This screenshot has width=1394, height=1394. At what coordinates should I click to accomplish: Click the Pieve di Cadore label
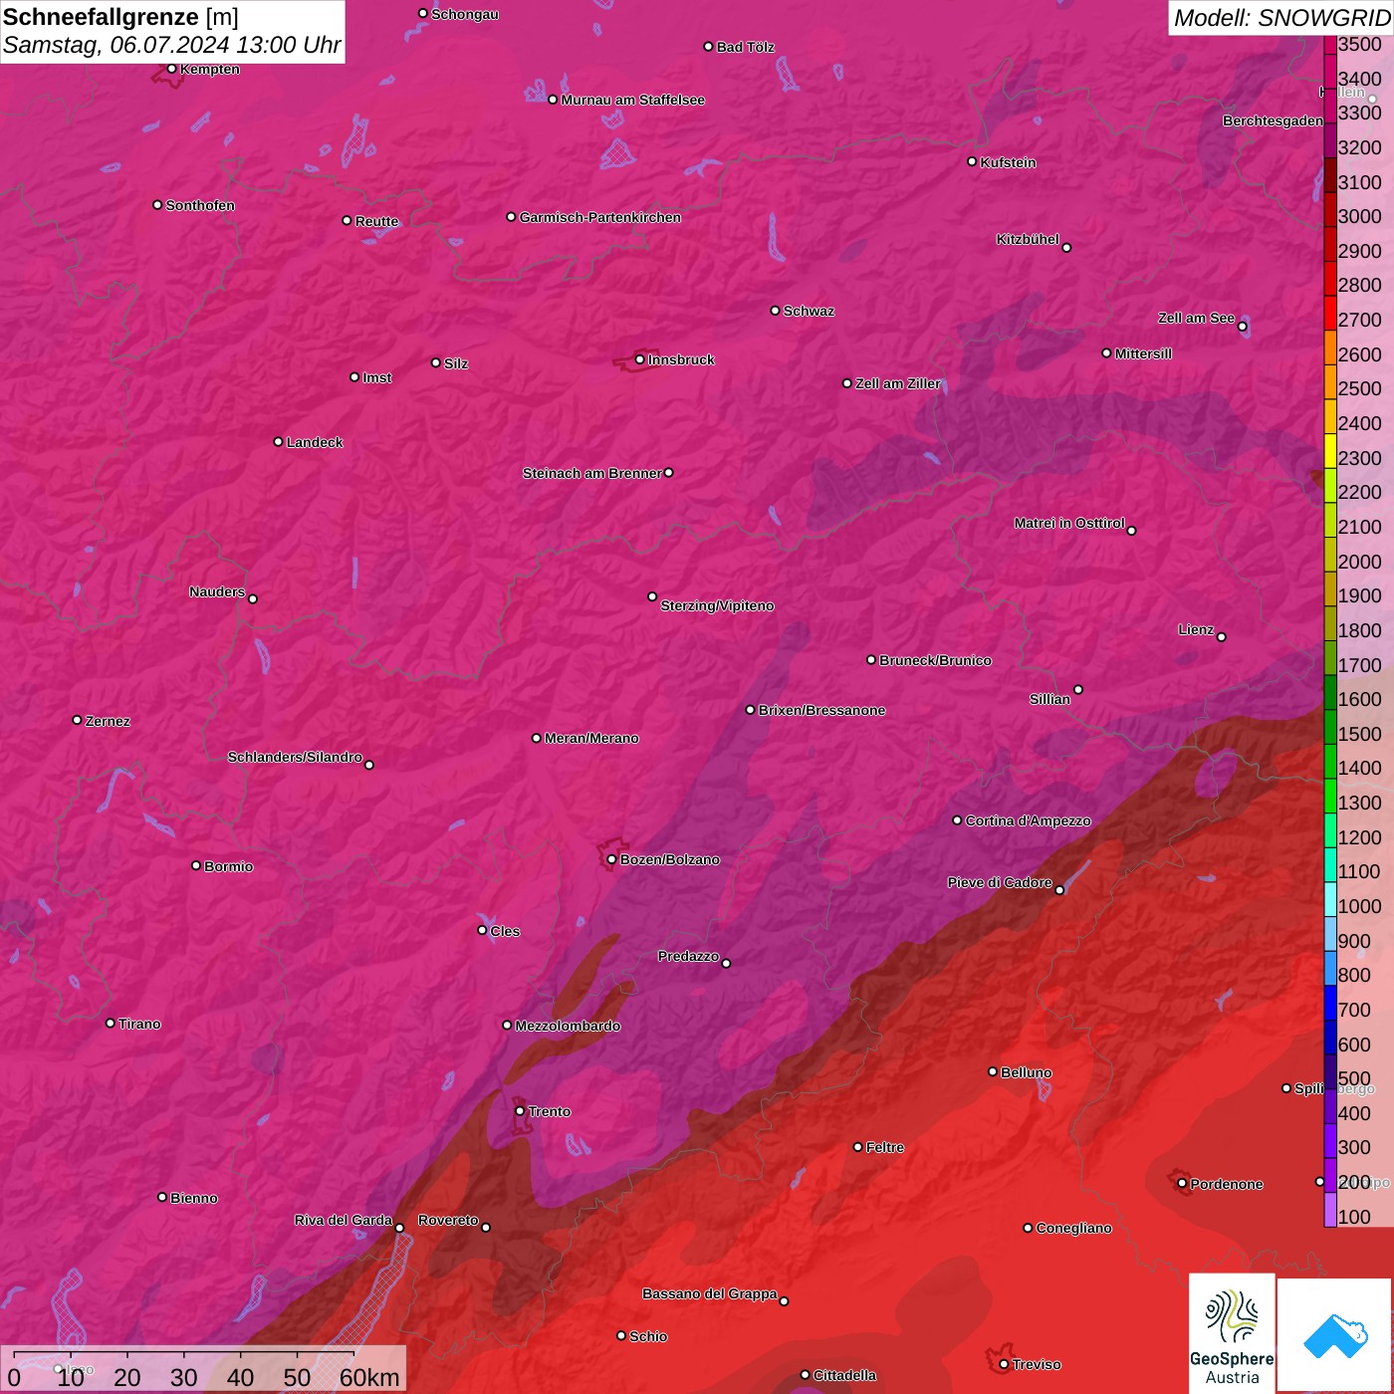(1000, 882)
